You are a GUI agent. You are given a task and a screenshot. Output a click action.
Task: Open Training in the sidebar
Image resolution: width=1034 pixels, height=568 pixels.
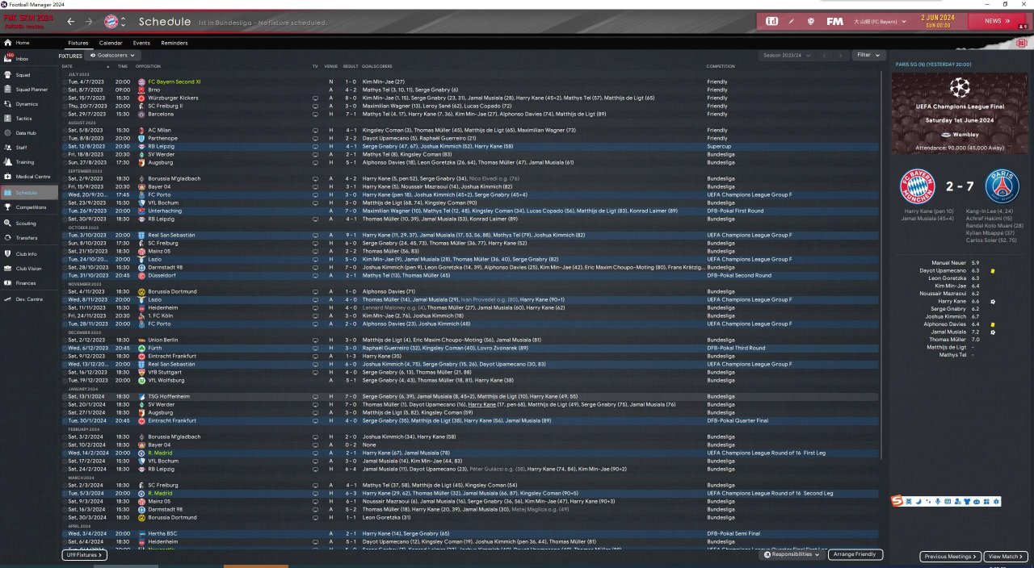pos(29,162)
